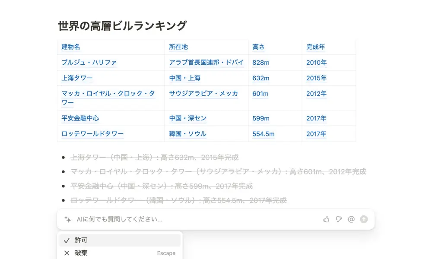432x259 pixels.
Task: Select the 完成年 header cell
Action: (x=329, y=47)
